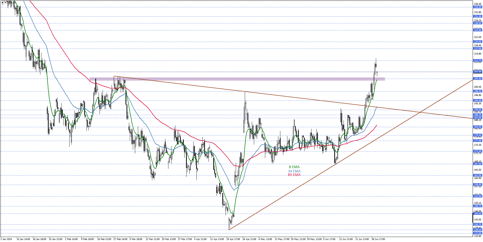Click the 217.00 price level label
The image size is (483, 242).
tap(477, 49)
